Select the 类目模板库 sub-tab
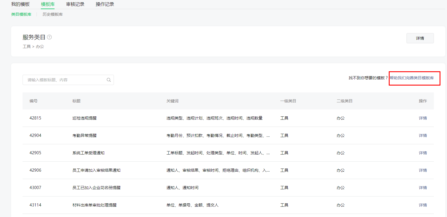The width and height of the screenshot is (447, 217). (21, 14)
